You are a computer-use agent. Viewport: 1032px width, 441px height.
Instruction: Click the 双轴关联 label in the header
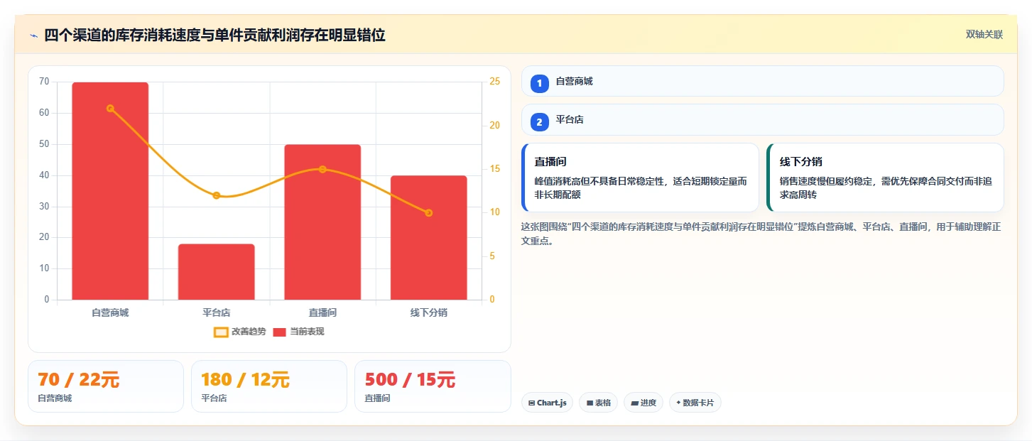click(x=984, y=35)
